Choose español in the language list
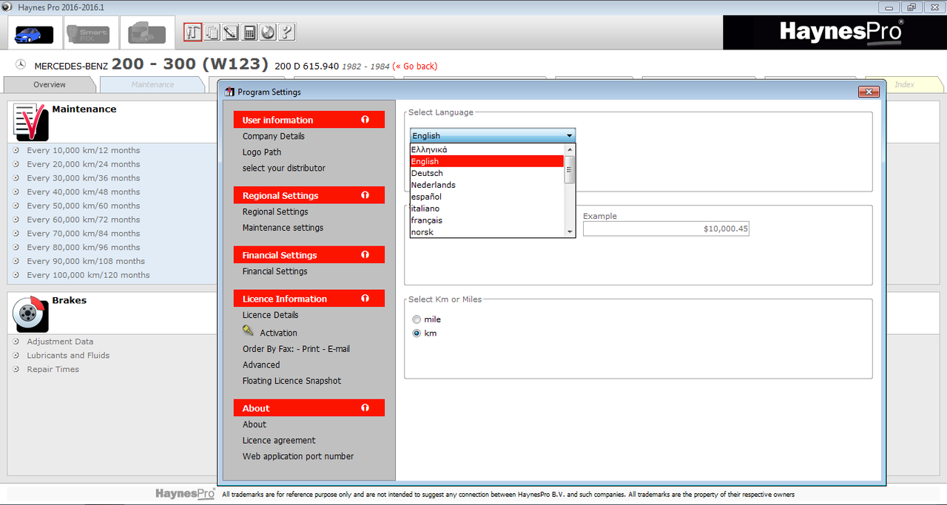This screenshot has width=947, height=505. [487, 197]
